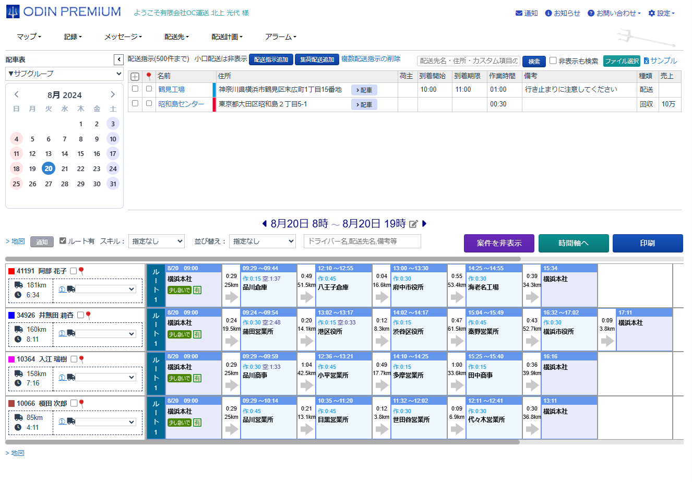Click 複数配送指示の削除 link

(371, 59)
